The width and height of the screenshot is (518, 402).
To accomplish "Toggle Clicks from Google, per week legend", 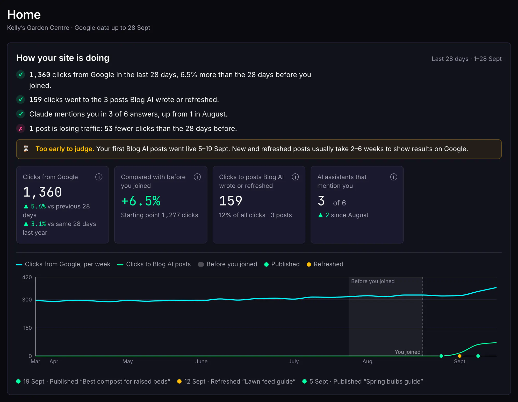I will click(63, 264).
